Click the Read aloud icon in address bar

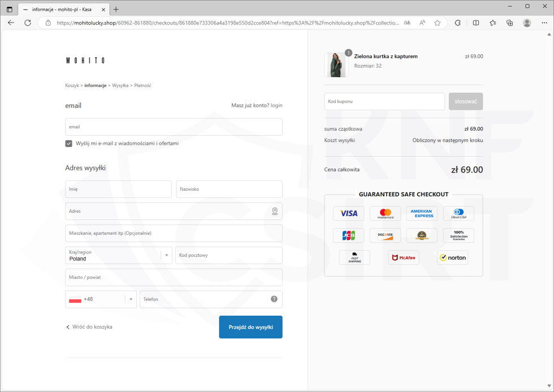pyautogui.click(x=422, y=23)
